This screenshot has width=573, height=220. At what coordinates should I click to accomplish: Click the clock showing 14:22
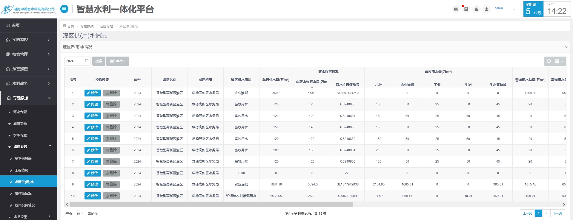coord(557,9)
